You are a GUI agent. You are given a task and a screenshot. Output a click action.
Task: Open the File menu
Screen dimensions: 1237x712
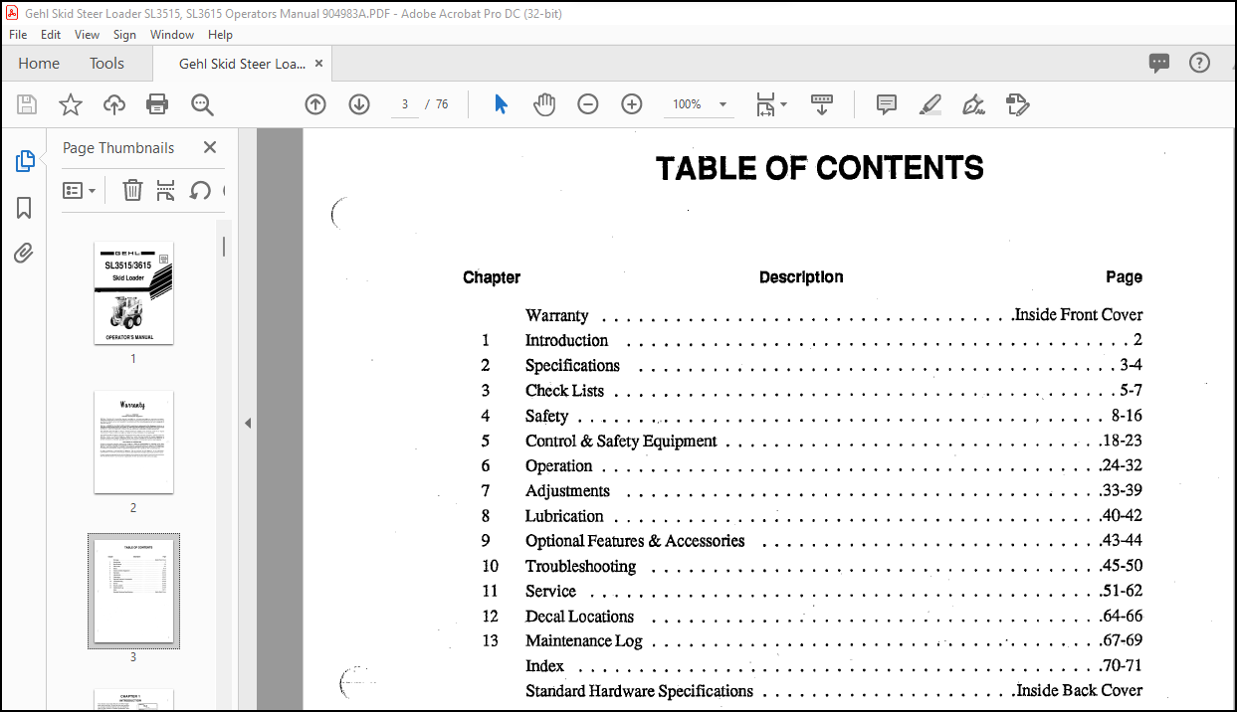[18, 34]
